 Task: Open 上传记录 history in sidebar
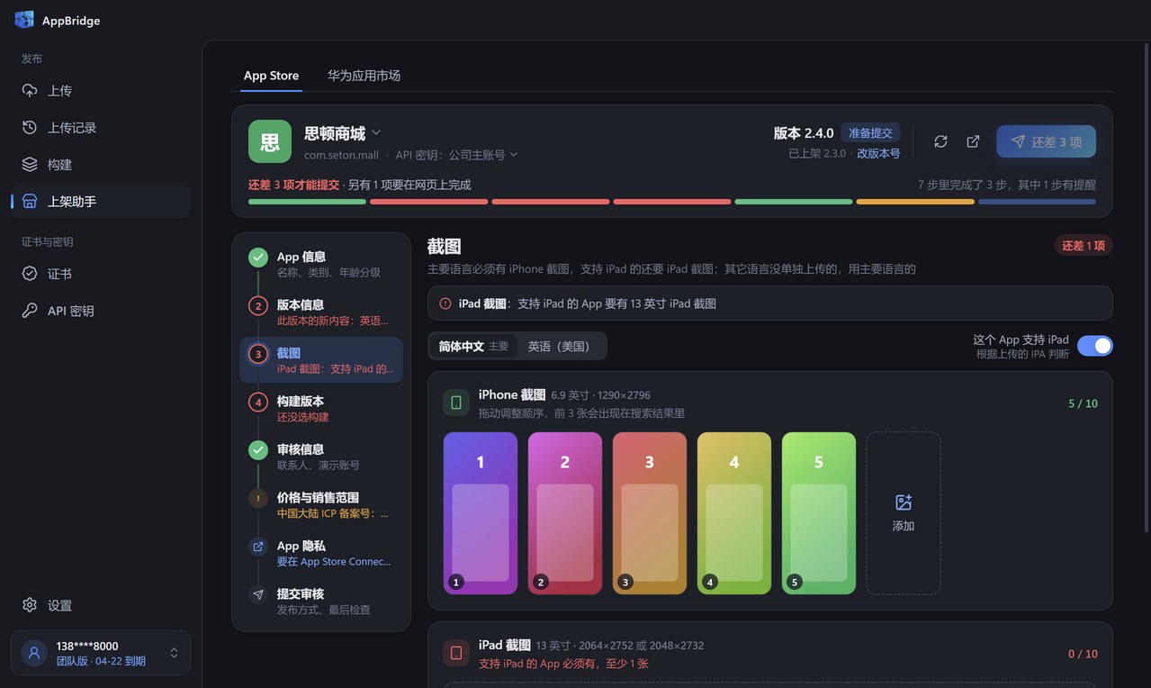101,128
